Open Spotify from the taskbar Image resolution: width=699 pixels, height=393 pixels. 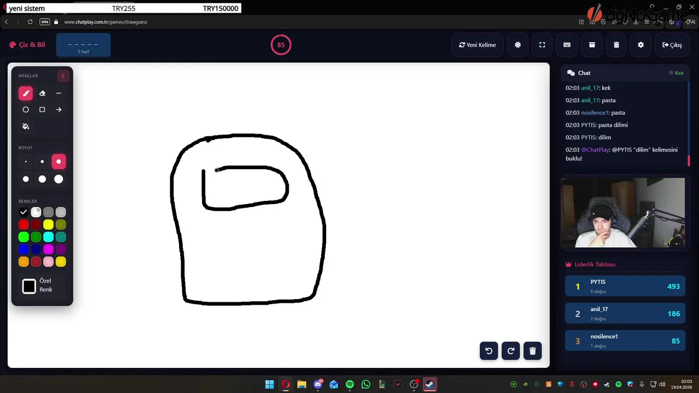(x=349, y=384)
